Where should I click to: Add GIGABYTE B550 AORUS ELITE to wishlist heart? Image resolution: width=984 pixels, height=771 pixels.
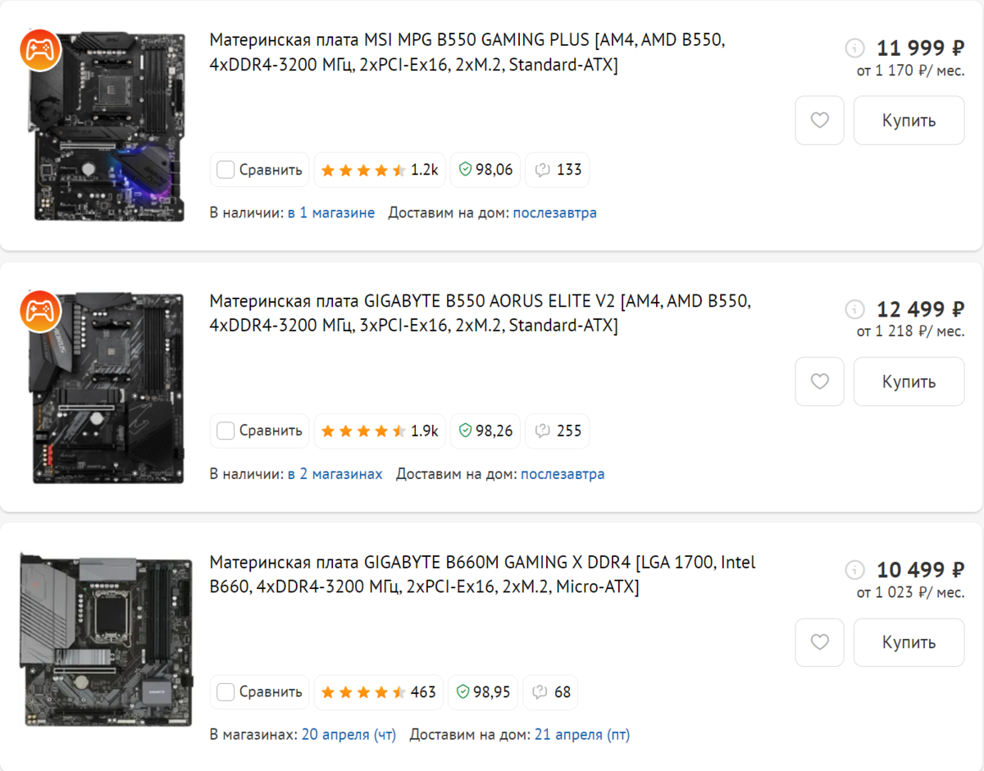(819, 381)
